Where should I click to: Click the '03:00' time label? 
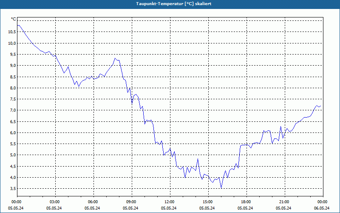click(x=55, y=202)
